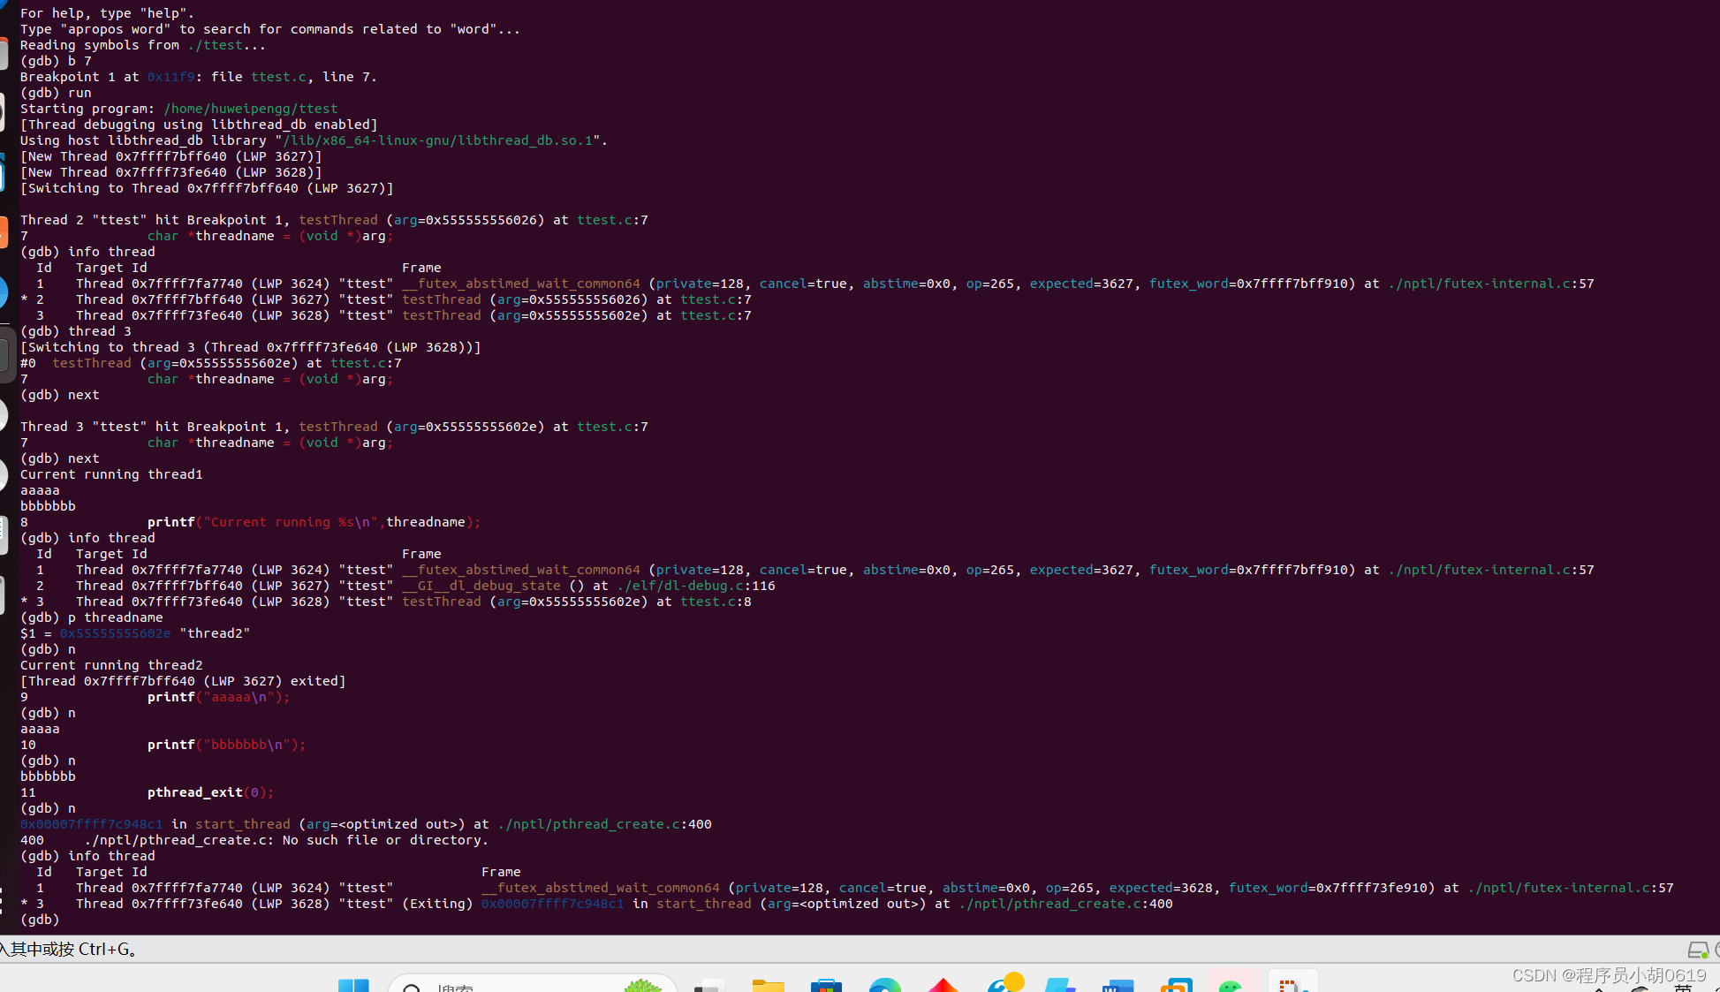Open Microsoft Word from the taskbar
The image size is (1720, 992).
(1118, 986)
